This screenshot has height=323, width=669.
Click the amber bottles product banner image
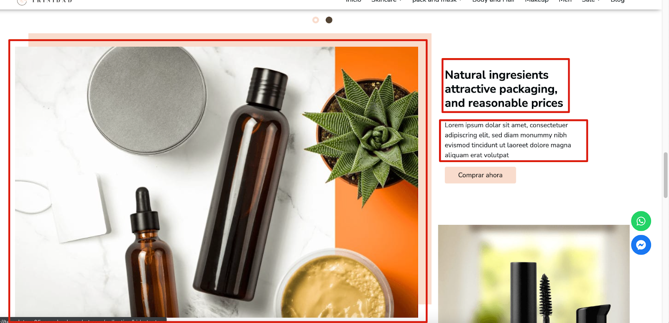tap(217, 182)
